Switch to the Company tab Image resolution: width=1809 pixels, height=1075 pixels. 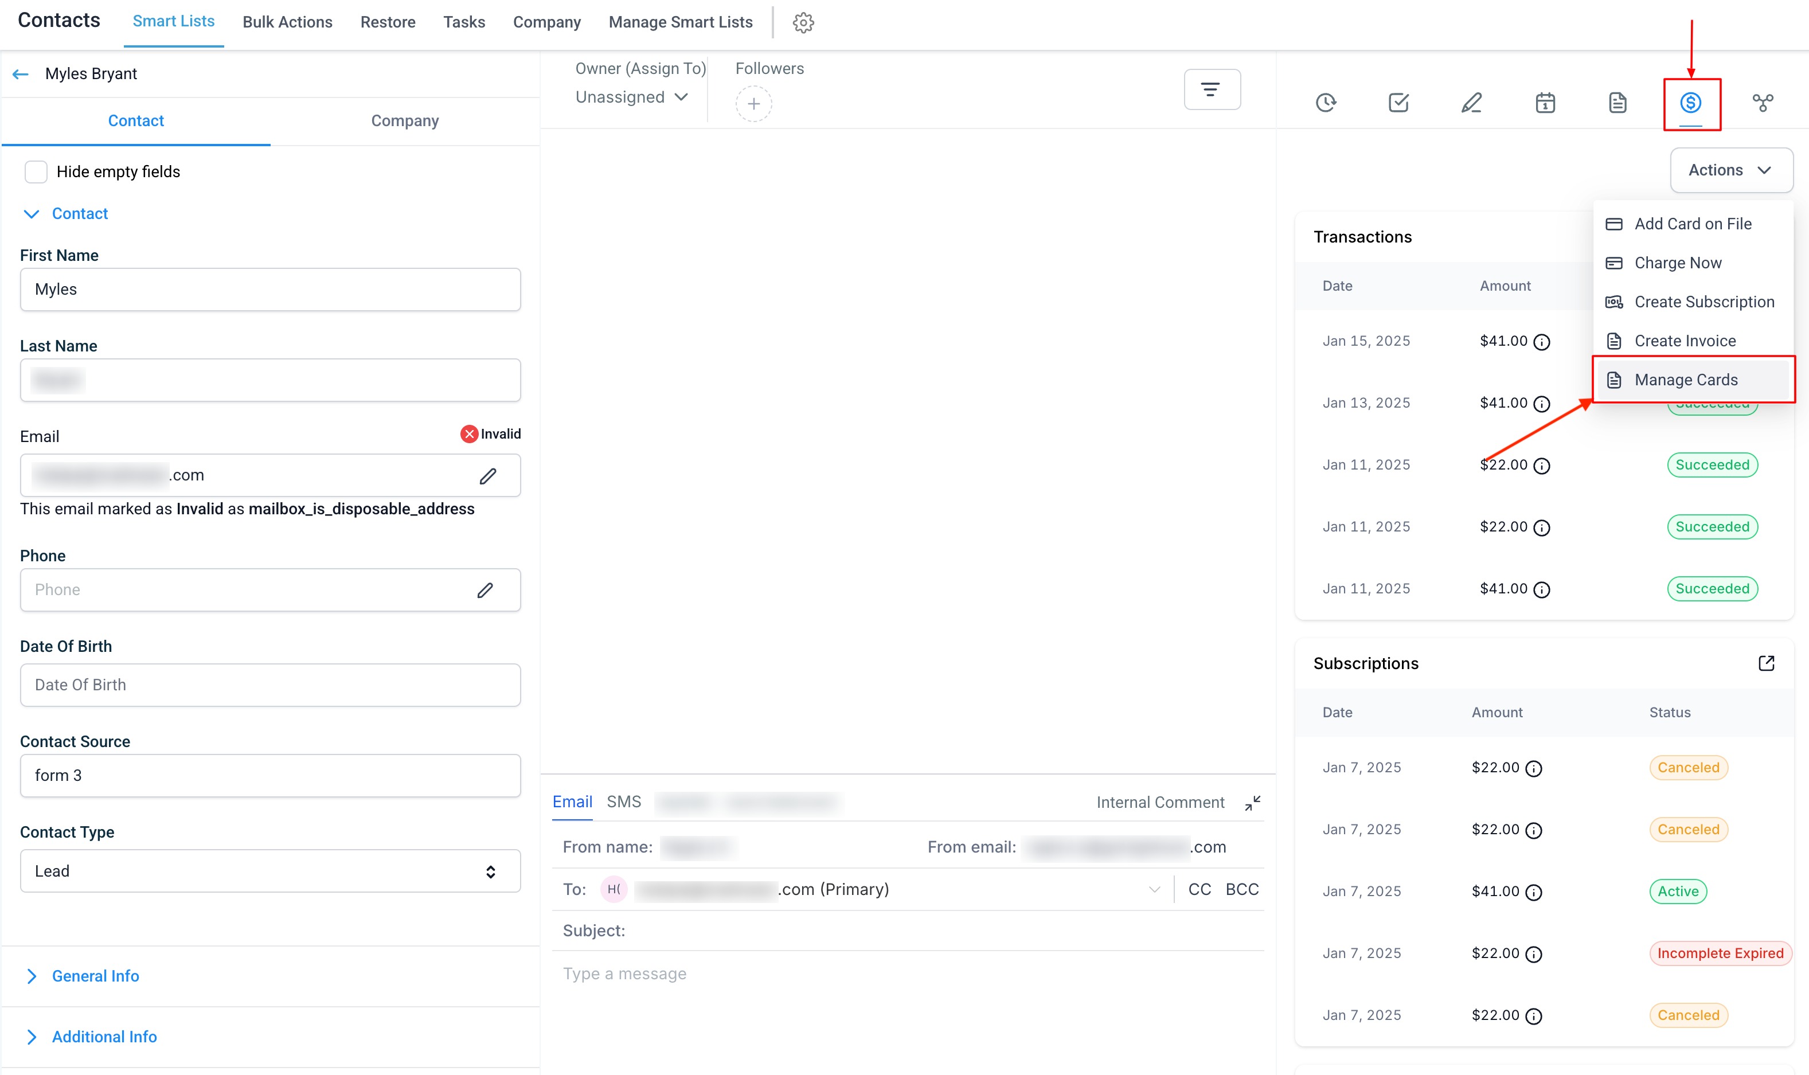405,121
